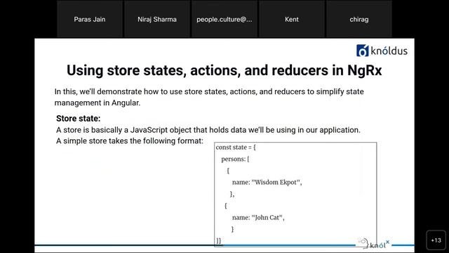
Task: Click 'management in Angular.' text line
Action: [98, 103]
